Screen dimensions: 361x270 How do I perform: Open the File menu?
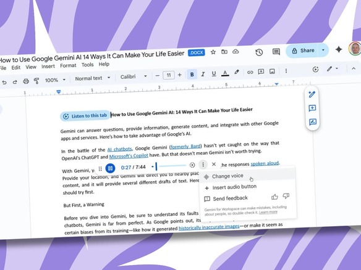pyautogui.click(x=3, y=68)
